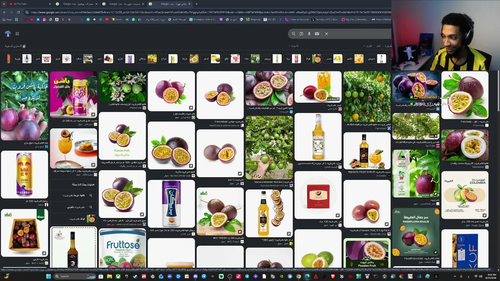Open the passion fruit crate image

point(24,233)
